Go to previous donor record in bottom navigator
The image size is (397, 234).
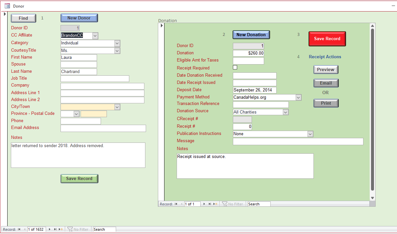24,229
